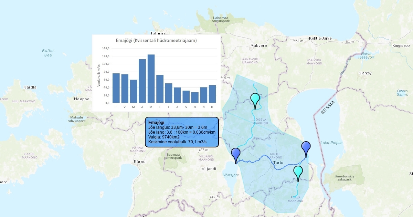Click the blue pin at Lake Peipus shore
The width and height of the screenshot is (413, 217).
[306, 148]
